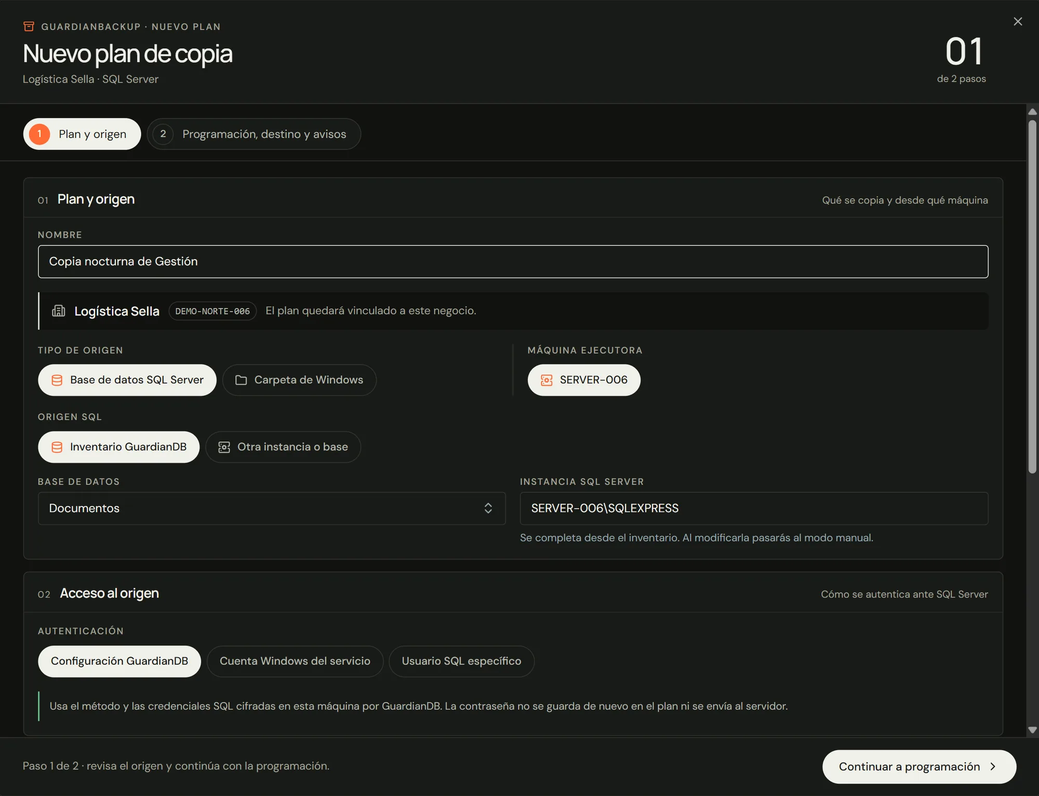Viewport: 1039px width, 796px height.
Task: Click the DEMO-NORTE-006 badge
Action: point(212,311)
